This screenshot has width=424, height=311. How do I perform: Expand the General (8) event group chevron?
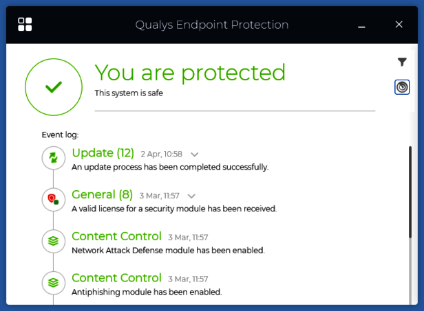(191, 196)
